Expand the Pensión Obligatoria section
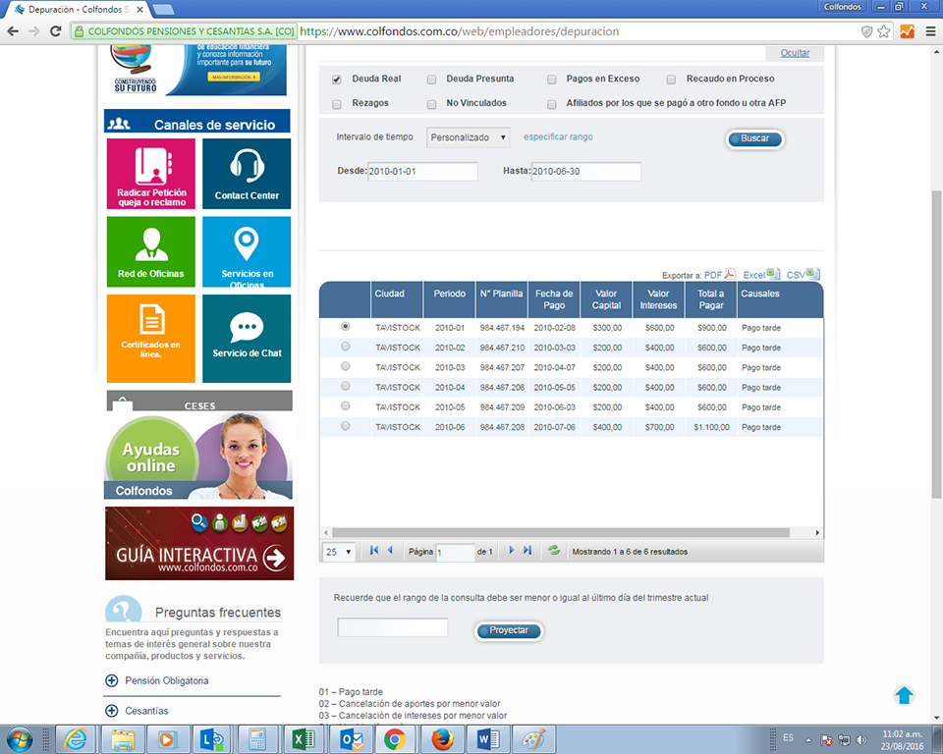Viewport: 943px width, 754px height. 110,680
